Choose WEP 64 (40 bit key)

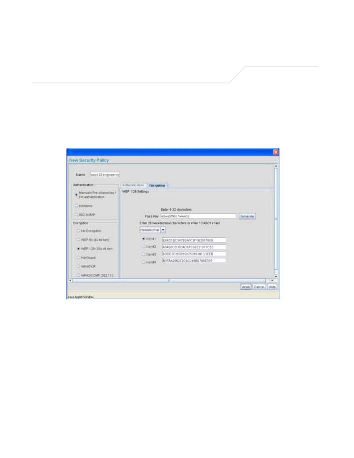pos(78,240)
